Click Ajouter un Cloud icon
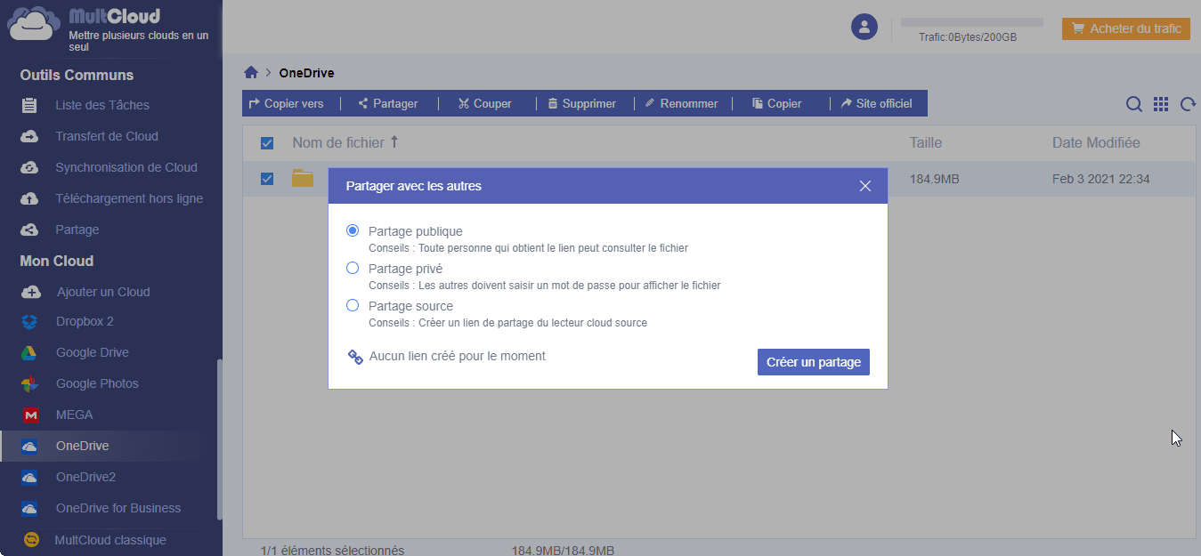 (30, 292)
